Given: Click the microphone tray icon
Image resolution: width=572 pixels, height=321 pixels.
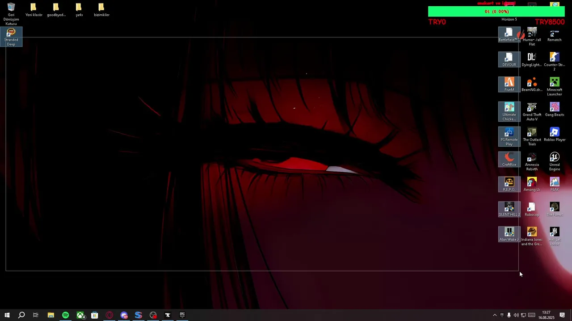Looking at the screenshot, I should (509, 315).
